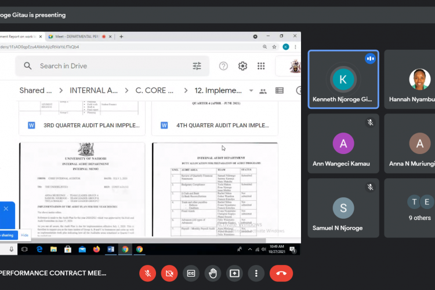This screenshot has width=435, height=290.
Task: Expand the '12. Impleme...' folder dropdown arrow
Action: 251,91
